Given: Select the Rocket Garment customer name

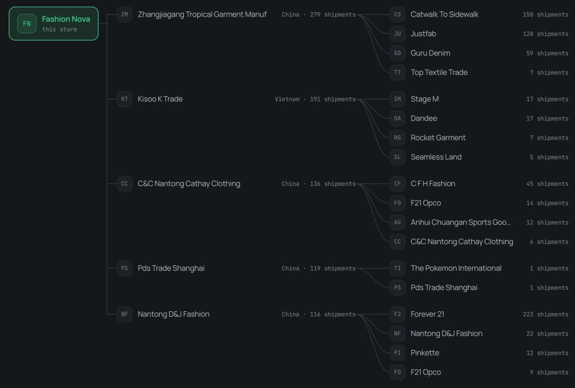Looking at the screenshot, I should click(x=438, y=138).
